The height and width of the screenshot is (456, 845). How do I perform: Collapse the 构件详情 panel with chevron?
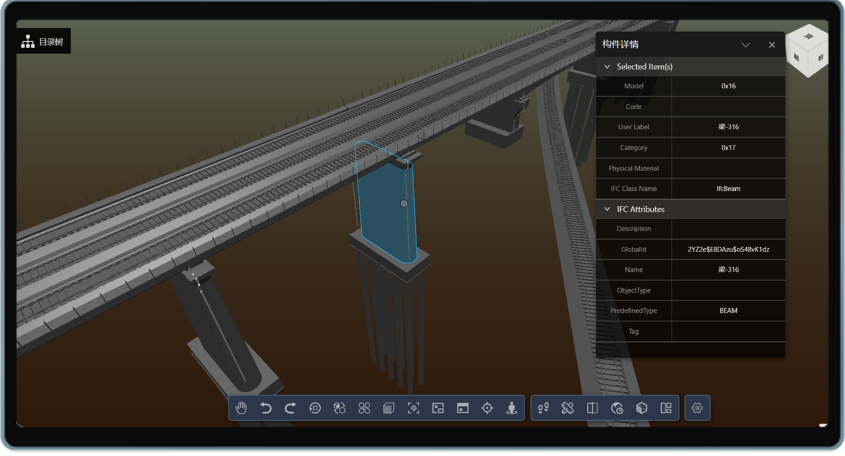745,45
